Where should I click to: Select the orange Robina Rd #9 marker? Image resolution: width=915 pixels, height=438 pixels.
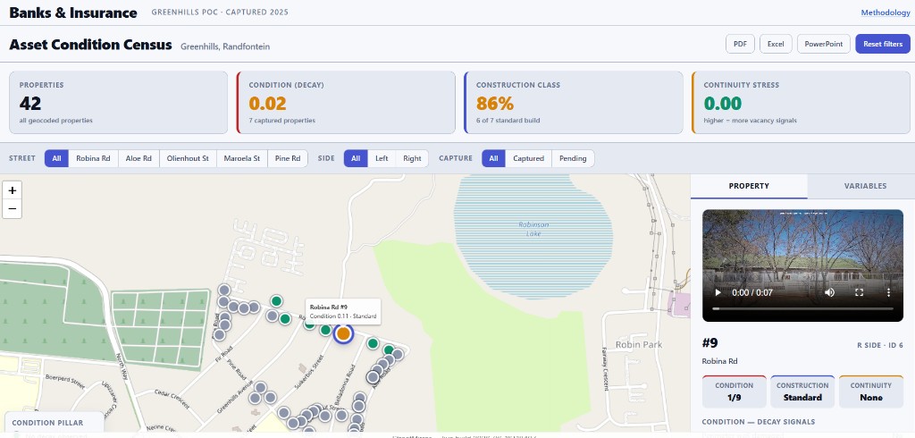click(x=344, y=333)
